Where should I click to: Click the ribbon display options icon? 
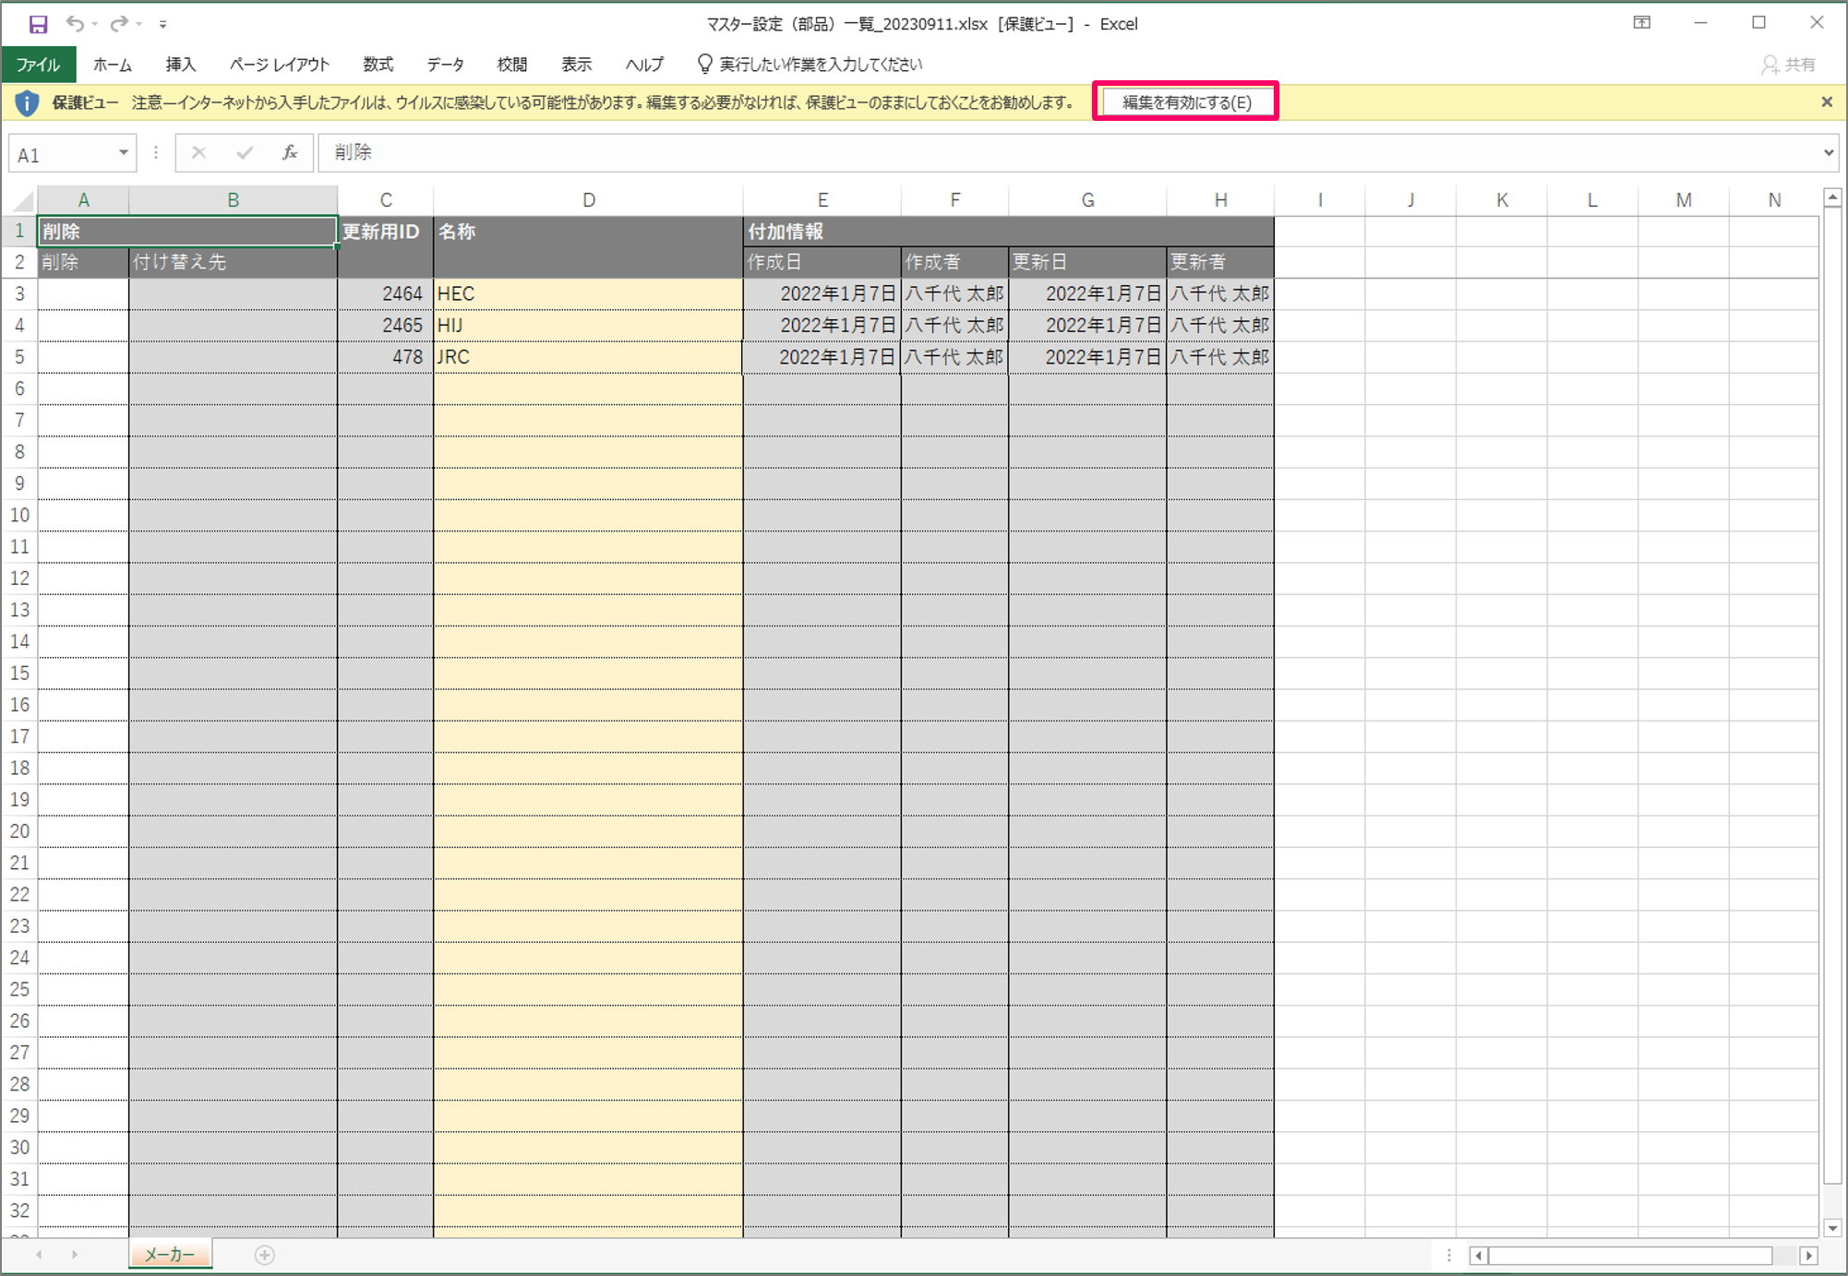1641,23
